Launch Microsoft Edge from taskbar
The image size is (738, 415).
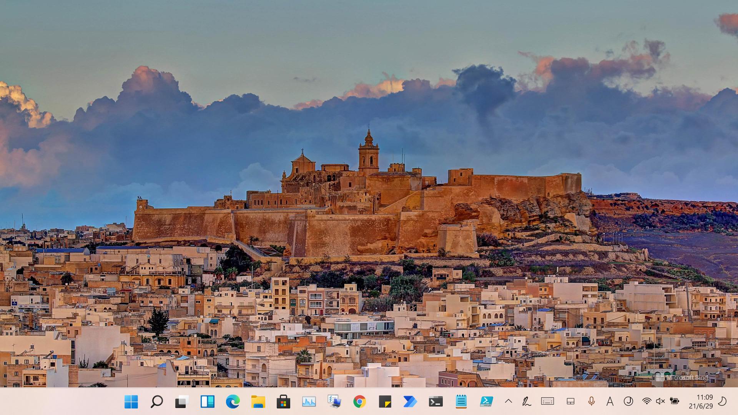tap(233, 402)
